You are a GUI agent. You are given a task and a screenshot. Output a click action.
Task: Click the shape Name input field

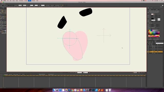(154, 12)
